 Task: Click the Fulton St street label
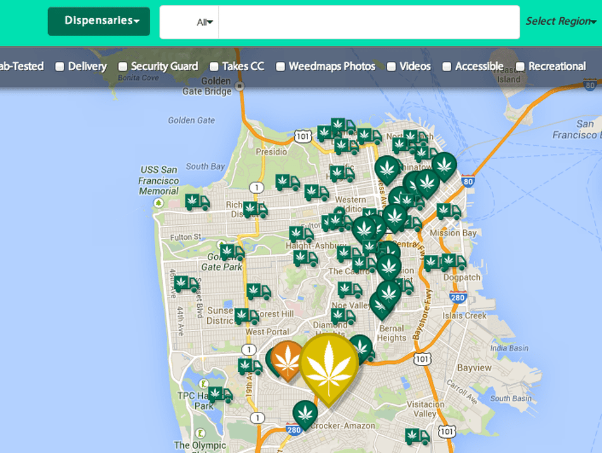coord(186,237)
